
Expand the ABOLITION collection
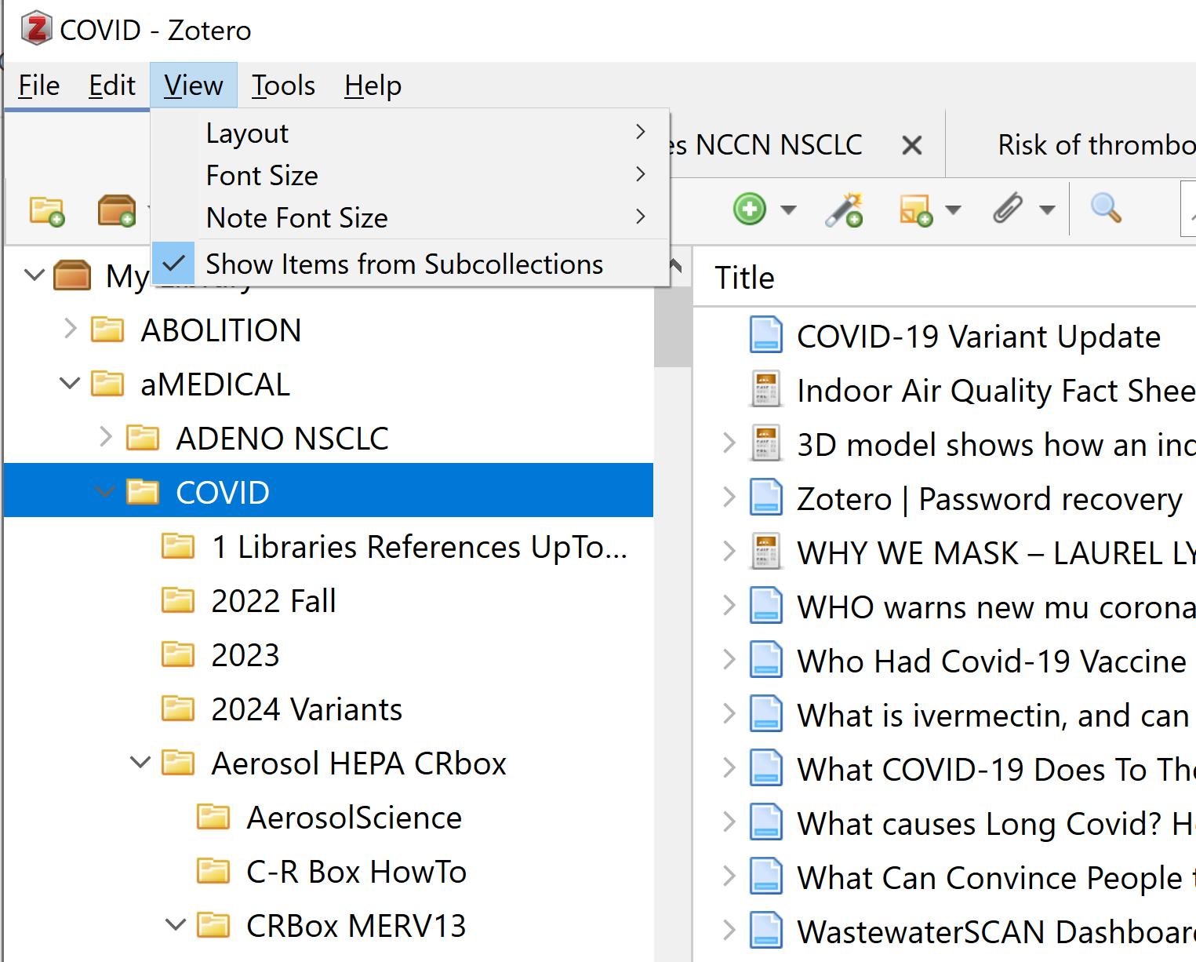click(70, 329)
